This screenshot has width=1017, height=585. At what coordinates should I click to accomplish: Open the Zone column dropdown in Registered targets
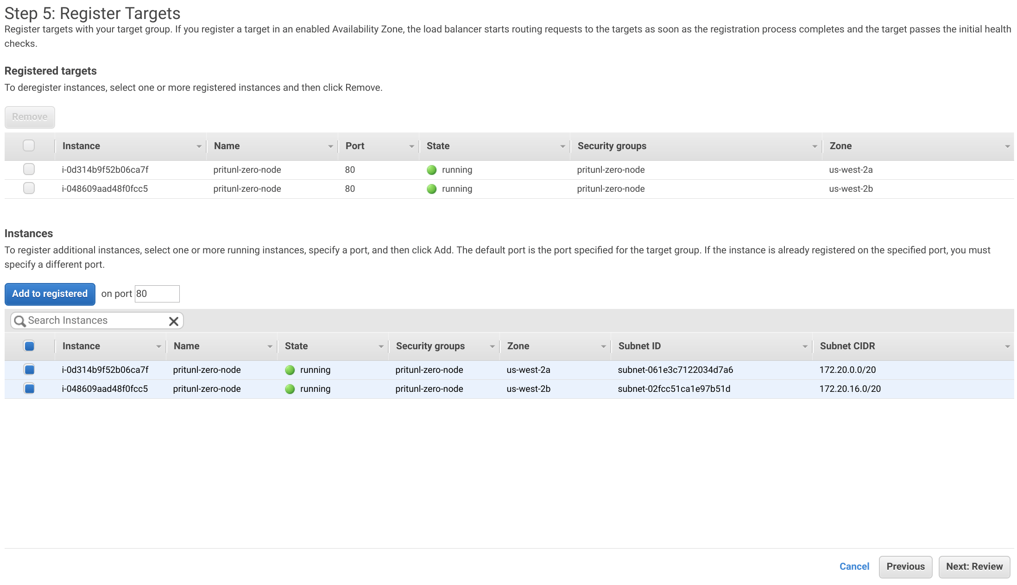(x=1007, y=146)
